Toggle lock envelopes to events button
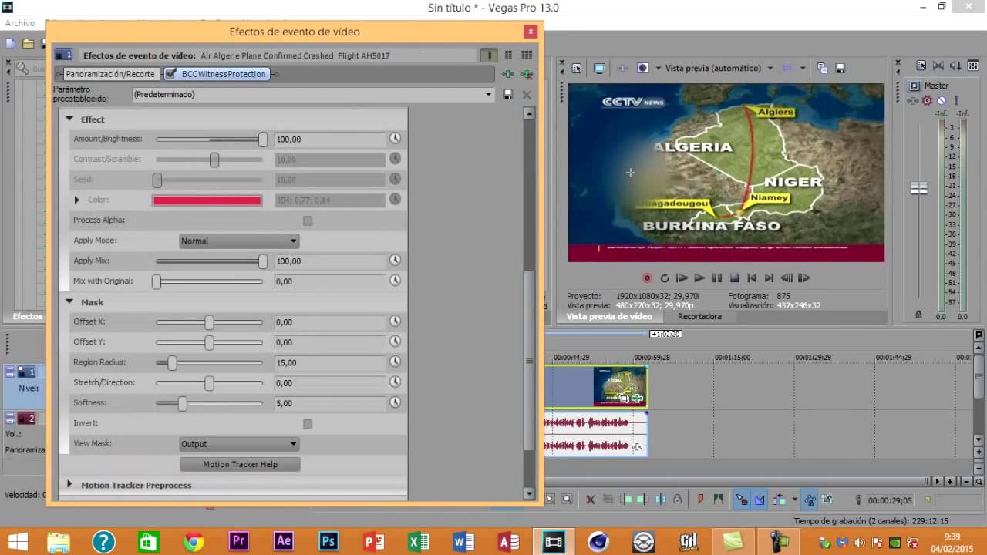 tap(810, 499)
